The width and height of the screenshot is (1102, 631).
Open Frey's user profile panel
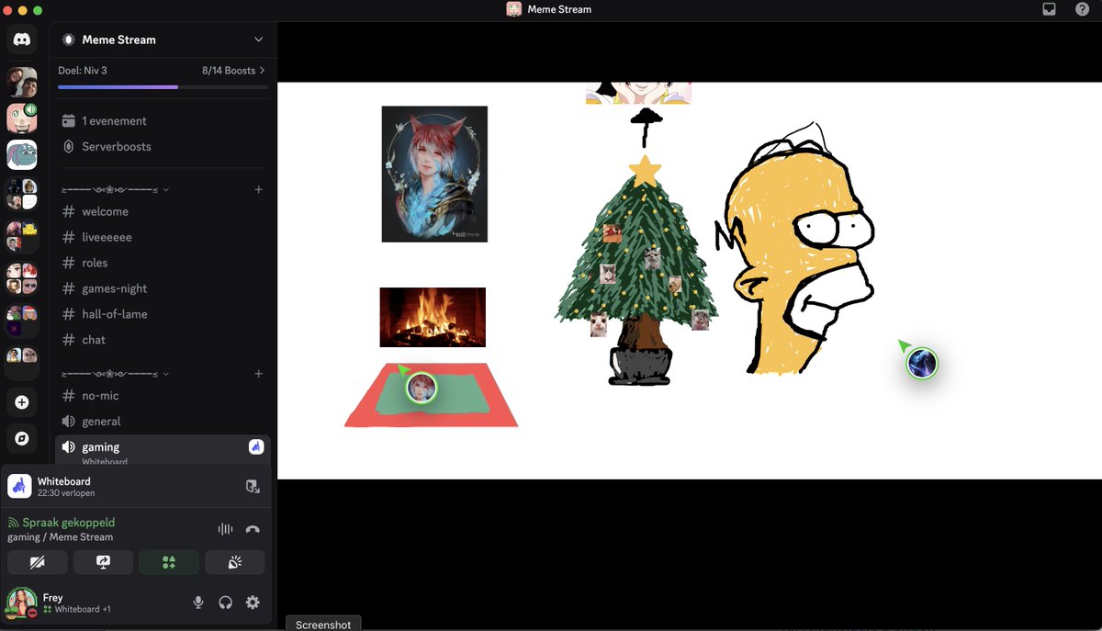click(60, 603)
